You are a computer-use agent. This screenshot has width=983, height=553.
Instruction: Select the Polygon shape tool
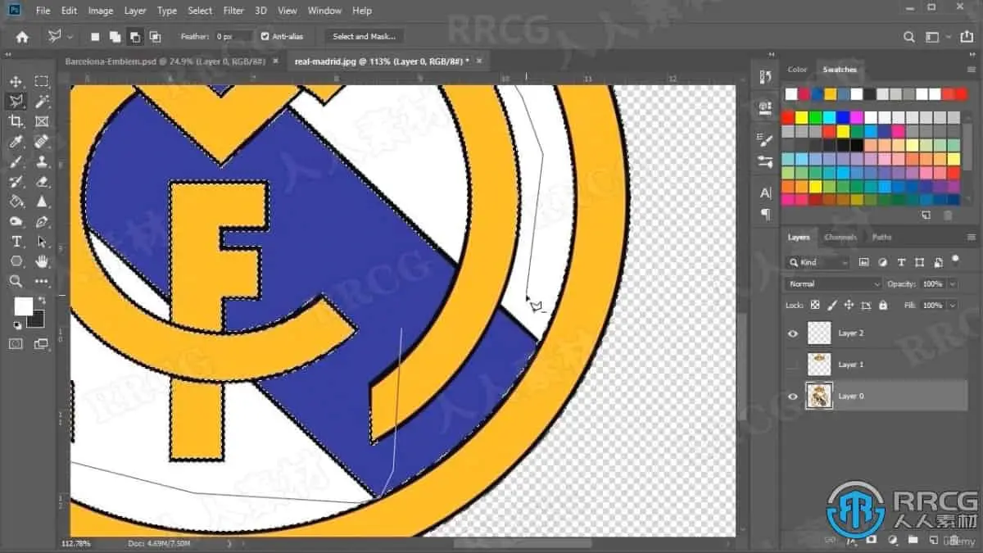tap(16, 261)
